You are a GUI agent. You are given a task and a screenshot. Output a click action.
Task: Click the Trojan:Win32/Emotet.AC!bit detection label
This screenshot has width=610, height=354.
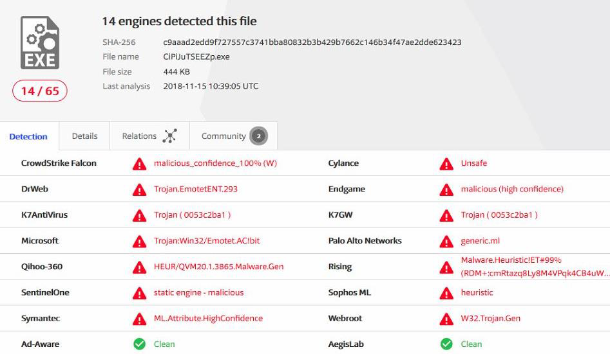tap(207, 241)
